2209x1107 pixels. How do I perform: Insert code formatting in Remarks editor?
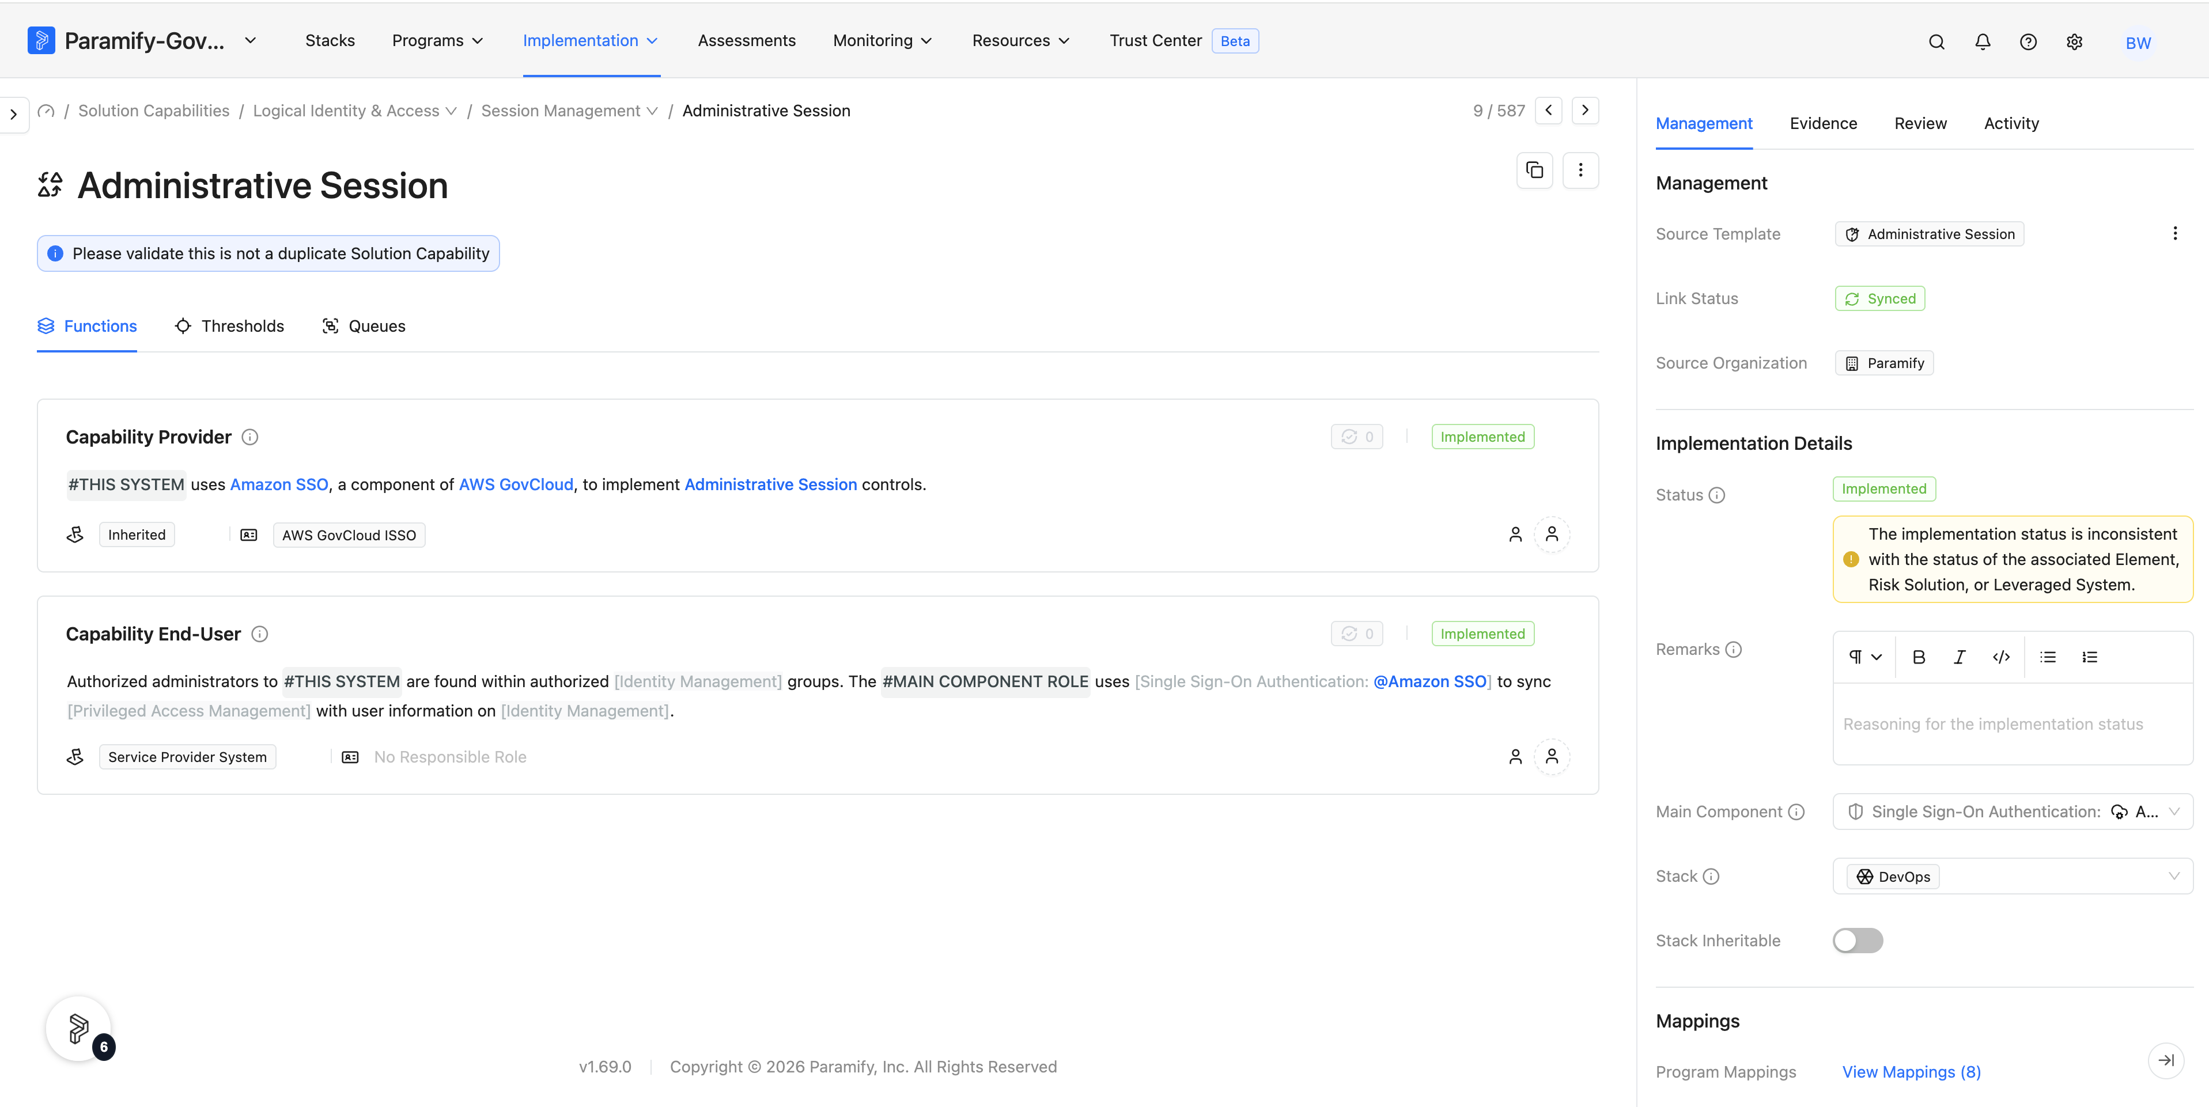(x=2002, y=657)
